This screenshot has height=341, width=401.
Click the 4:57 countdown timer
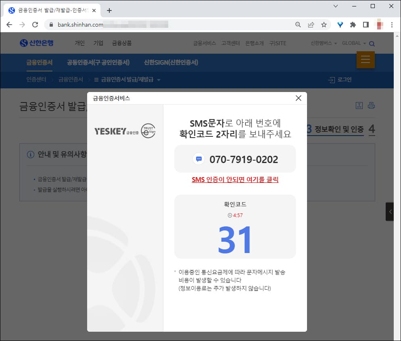click(x=235, y=215)
